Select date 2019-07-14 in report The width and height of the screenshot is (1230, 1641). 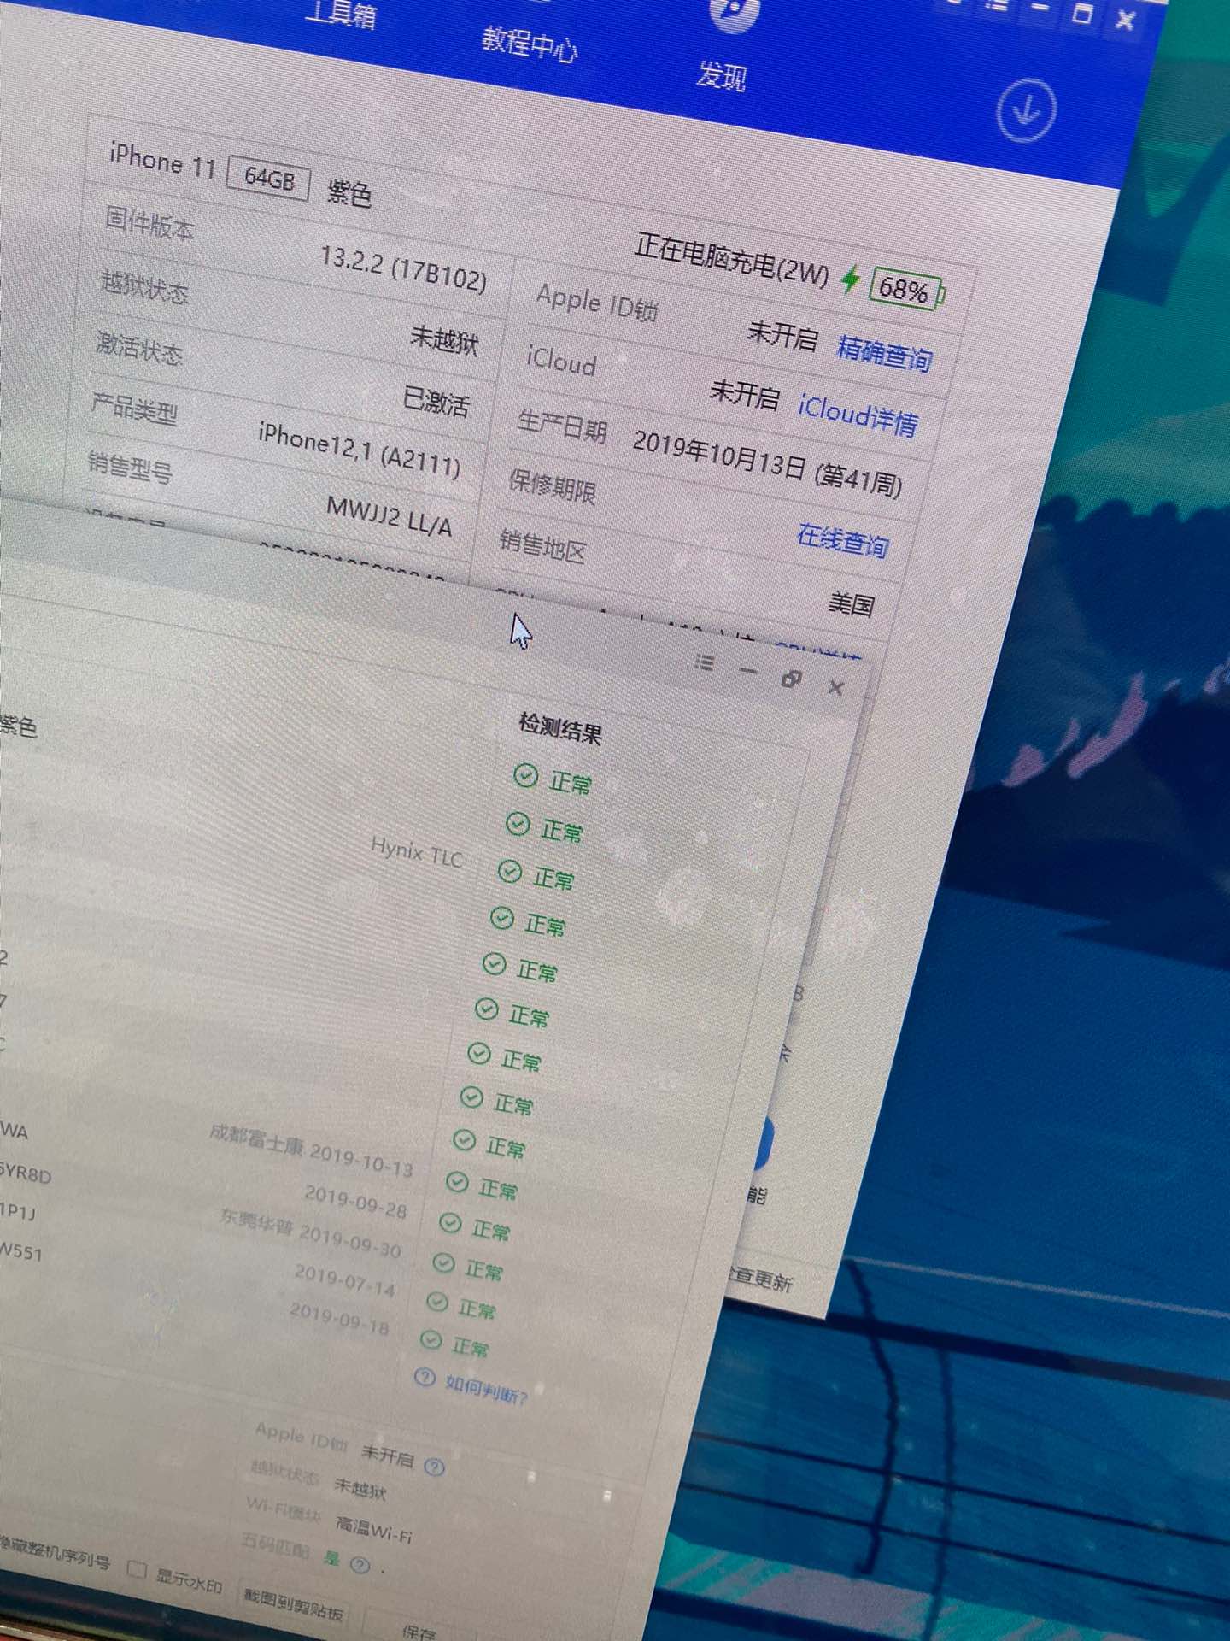(344, 1280)
